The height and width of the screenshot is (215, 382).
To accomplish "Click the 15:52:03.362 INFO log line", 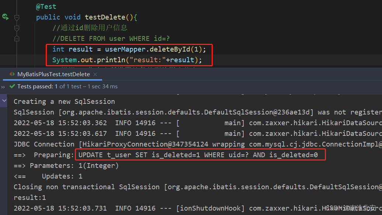I will [x=198, y=123].
